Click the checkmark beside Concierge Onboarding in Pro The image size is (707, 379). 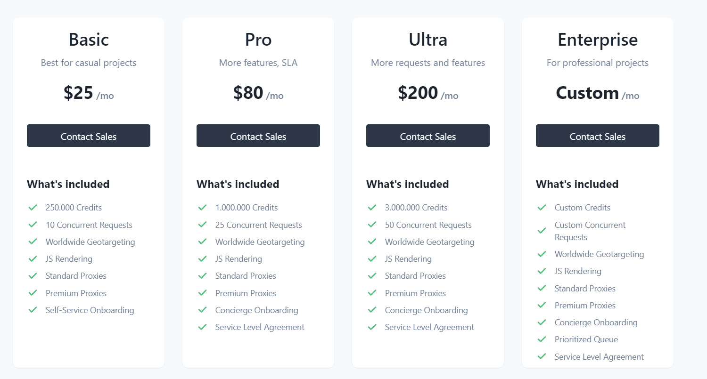click(x=203, y=310)
